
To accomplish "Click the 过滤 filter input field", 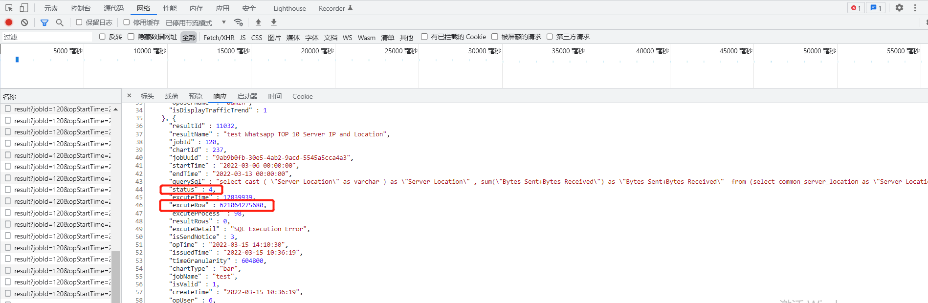I will (46, 37).
